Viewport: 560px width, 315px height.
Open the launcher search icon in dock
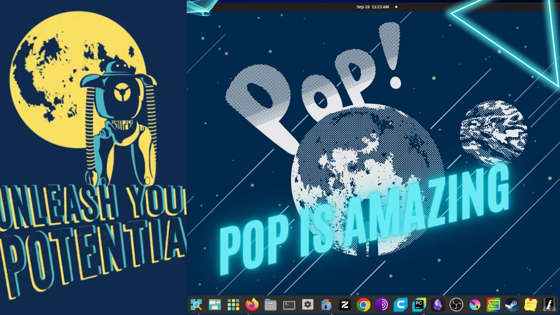[196, 305]
